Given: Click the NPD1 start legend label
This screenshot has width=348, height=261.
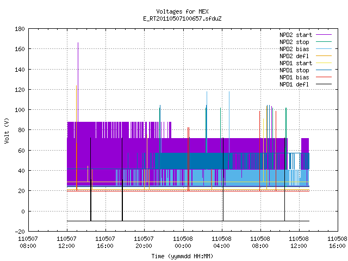Looking at the screenshot, I should point(296,63).
